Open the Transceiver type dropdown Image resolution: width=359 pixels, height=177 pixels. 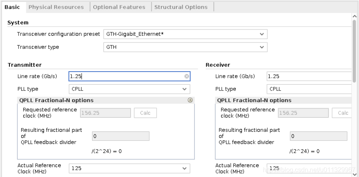pos(262,47)
